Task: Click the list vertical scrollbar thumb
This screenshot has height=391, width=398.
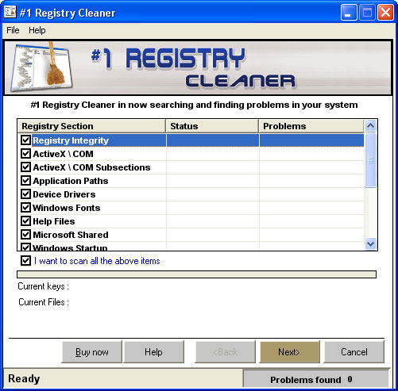Action: point(370,160)
